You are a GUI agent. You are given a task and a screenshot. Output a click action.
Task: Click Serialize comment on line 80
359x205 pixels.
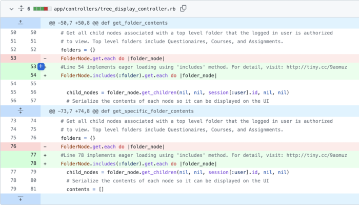tap(168, 181)
